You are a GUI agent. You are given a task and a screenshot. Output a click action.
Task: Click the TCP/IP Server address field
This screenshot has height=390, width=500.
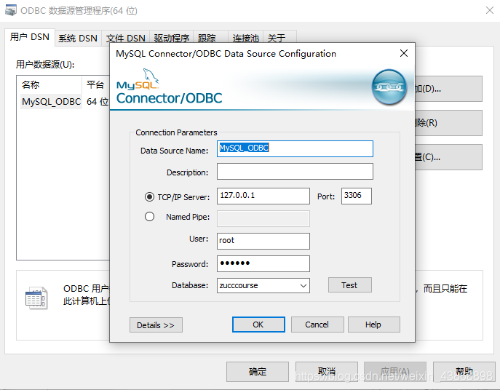[x=263, y=196]
